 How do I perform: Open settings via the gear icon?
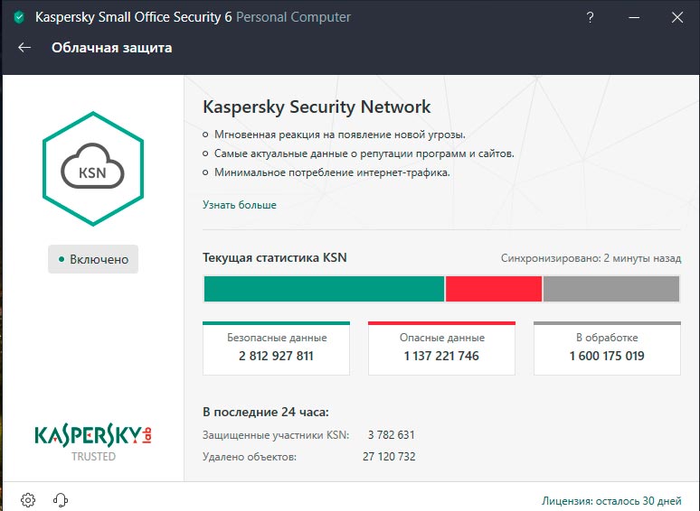28,499
